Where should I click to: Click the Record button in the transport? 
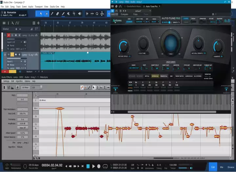tap(99, 166)
